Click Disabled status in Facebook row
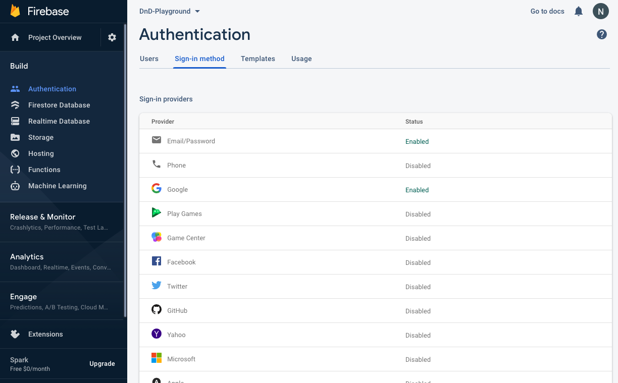Screen dimensions: 618x383 click(418, 262)
